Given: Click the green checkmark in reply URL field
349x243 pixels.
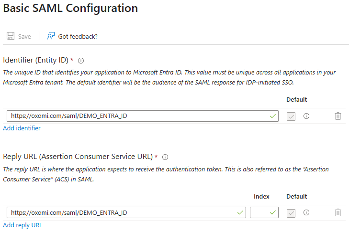Looking at the screenshot, I should coord(240,212).
